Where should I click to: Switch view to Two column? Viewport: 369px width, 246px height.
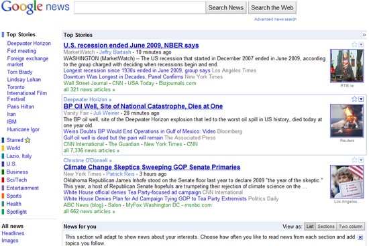coord(350,227)
